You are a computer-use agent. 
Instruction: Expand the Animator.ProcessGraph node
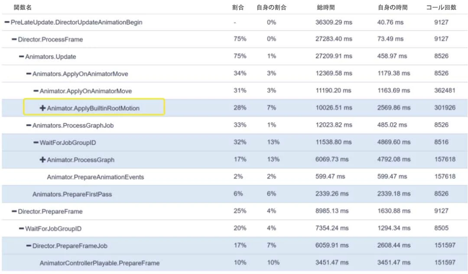42,160
